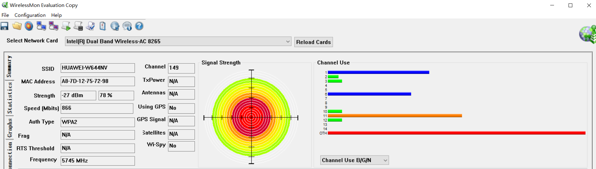596x169 pixels.
Task: Click the Auth Type field WPA2
Action: tap(98, 122)
